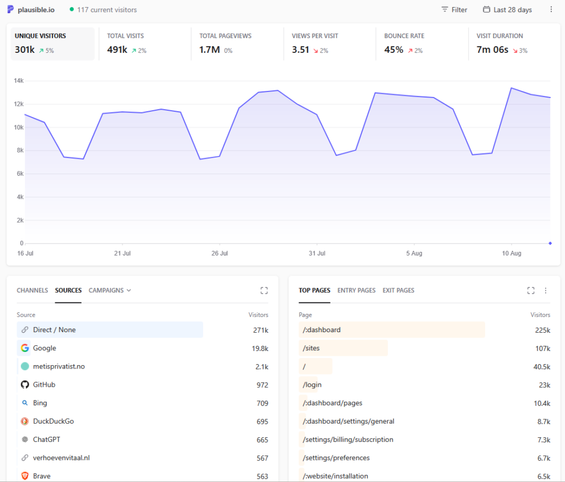This screenshot has height=482, width=565.
Task: Click the plausible.io site name
Action: 36,10
